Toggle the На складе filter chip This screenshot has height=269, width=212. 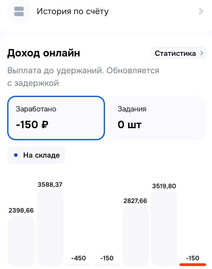[x=36, y=155]
